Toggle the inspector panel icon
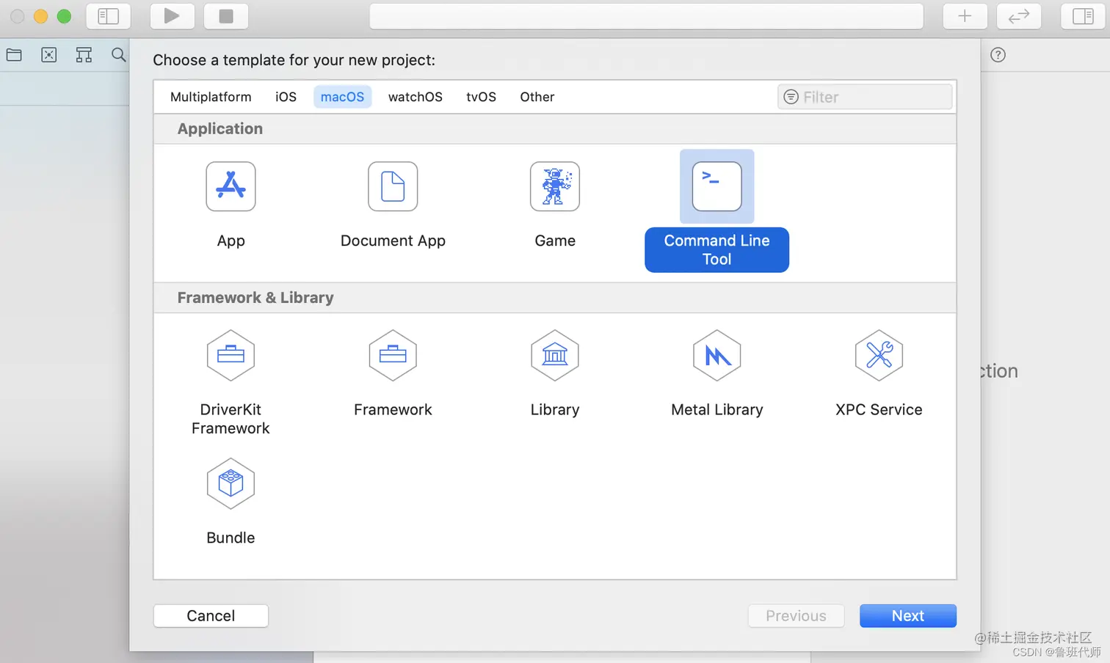The width and height of the screenshot is (1110, 663). tap(1083, 16)
